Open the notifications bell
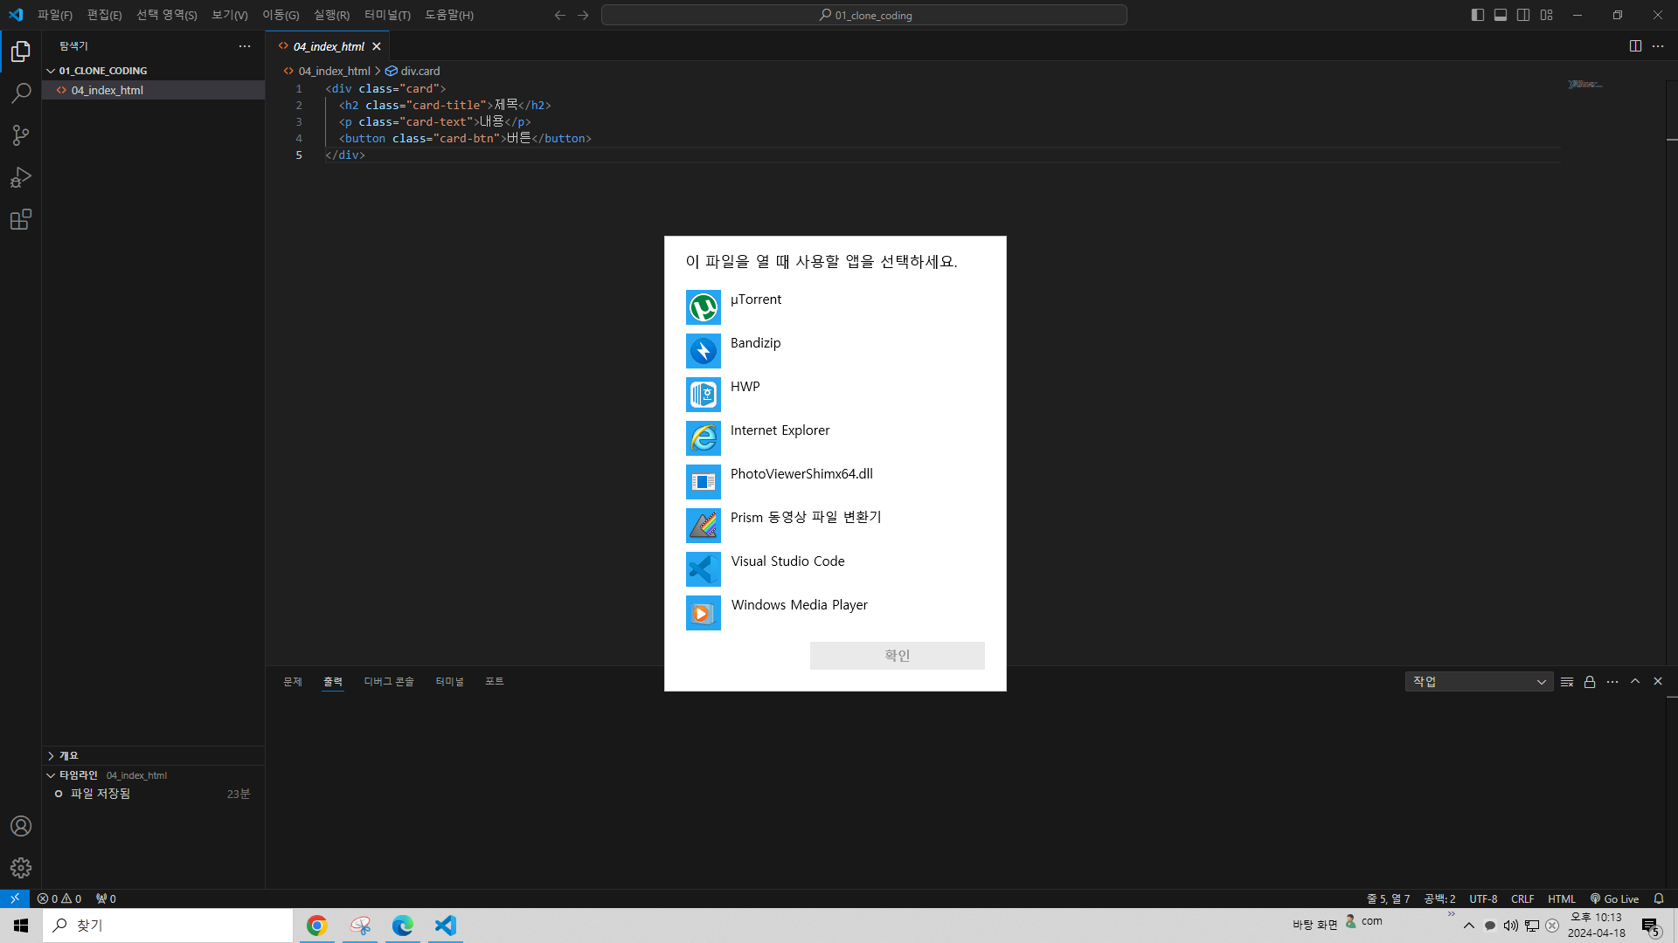The image size is (1678, 943). [1659, 899]
